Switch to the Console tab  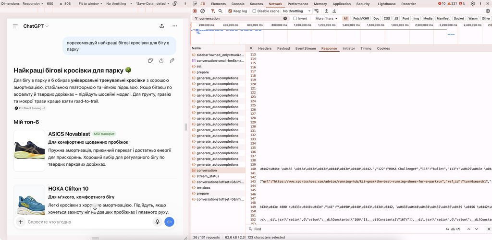(238, 4)
